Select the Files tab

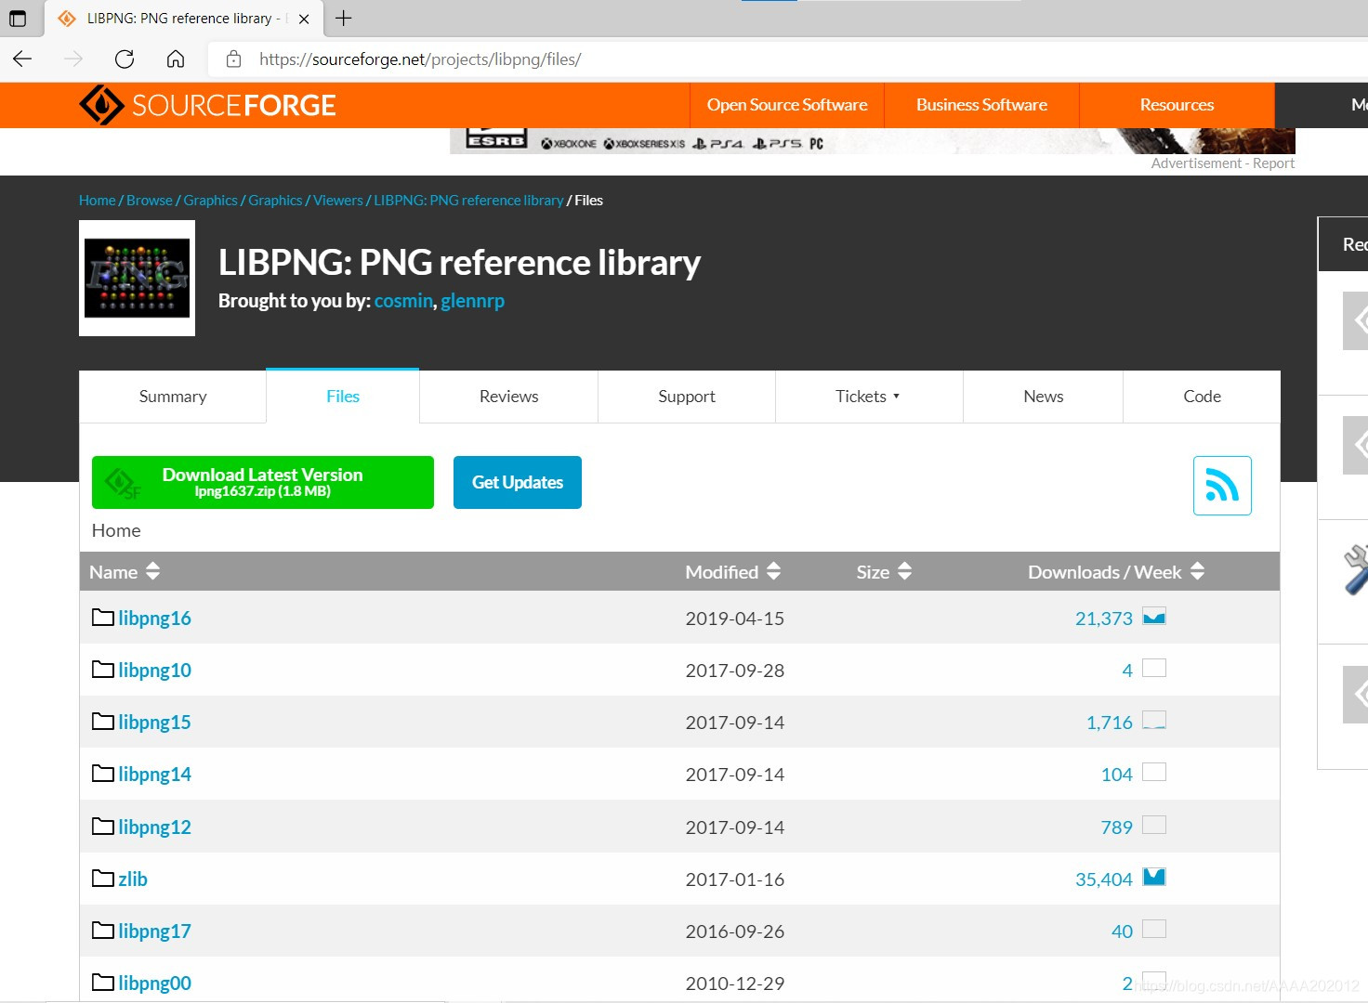click(x=343, y=397)
